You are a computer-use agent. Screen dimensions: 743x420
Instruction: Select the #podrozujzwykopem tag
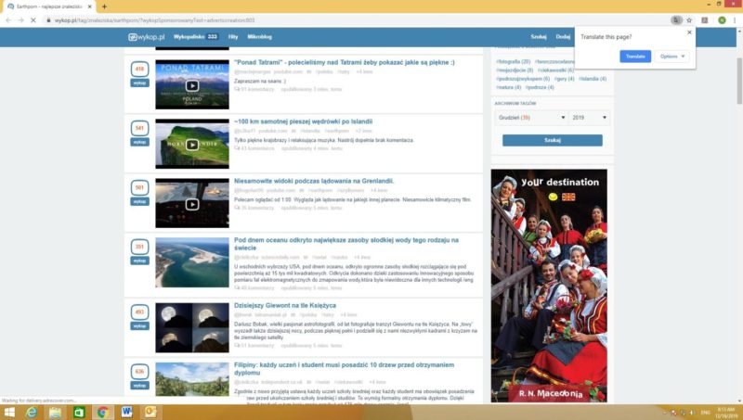[523, 79]
